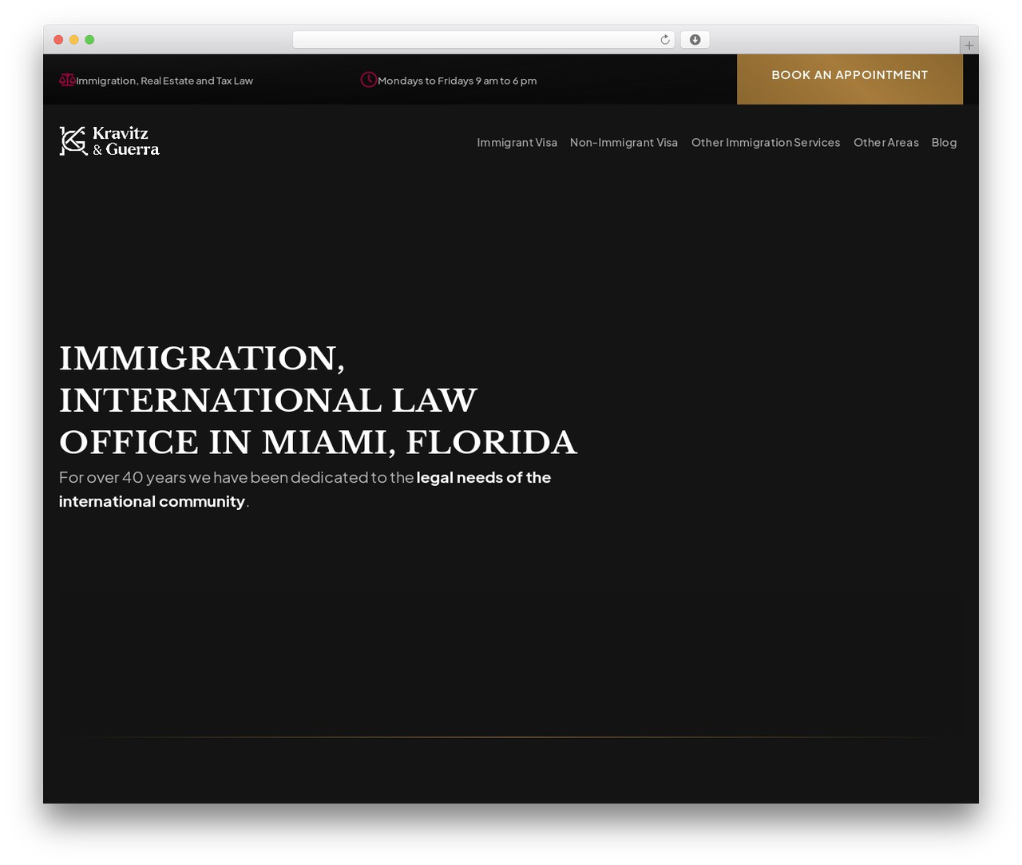
Task: Go to the Blog page
Action: point(944,143)
